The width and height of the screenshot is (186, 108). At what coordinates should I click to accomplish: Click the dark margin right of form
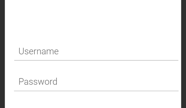[184, 54]
